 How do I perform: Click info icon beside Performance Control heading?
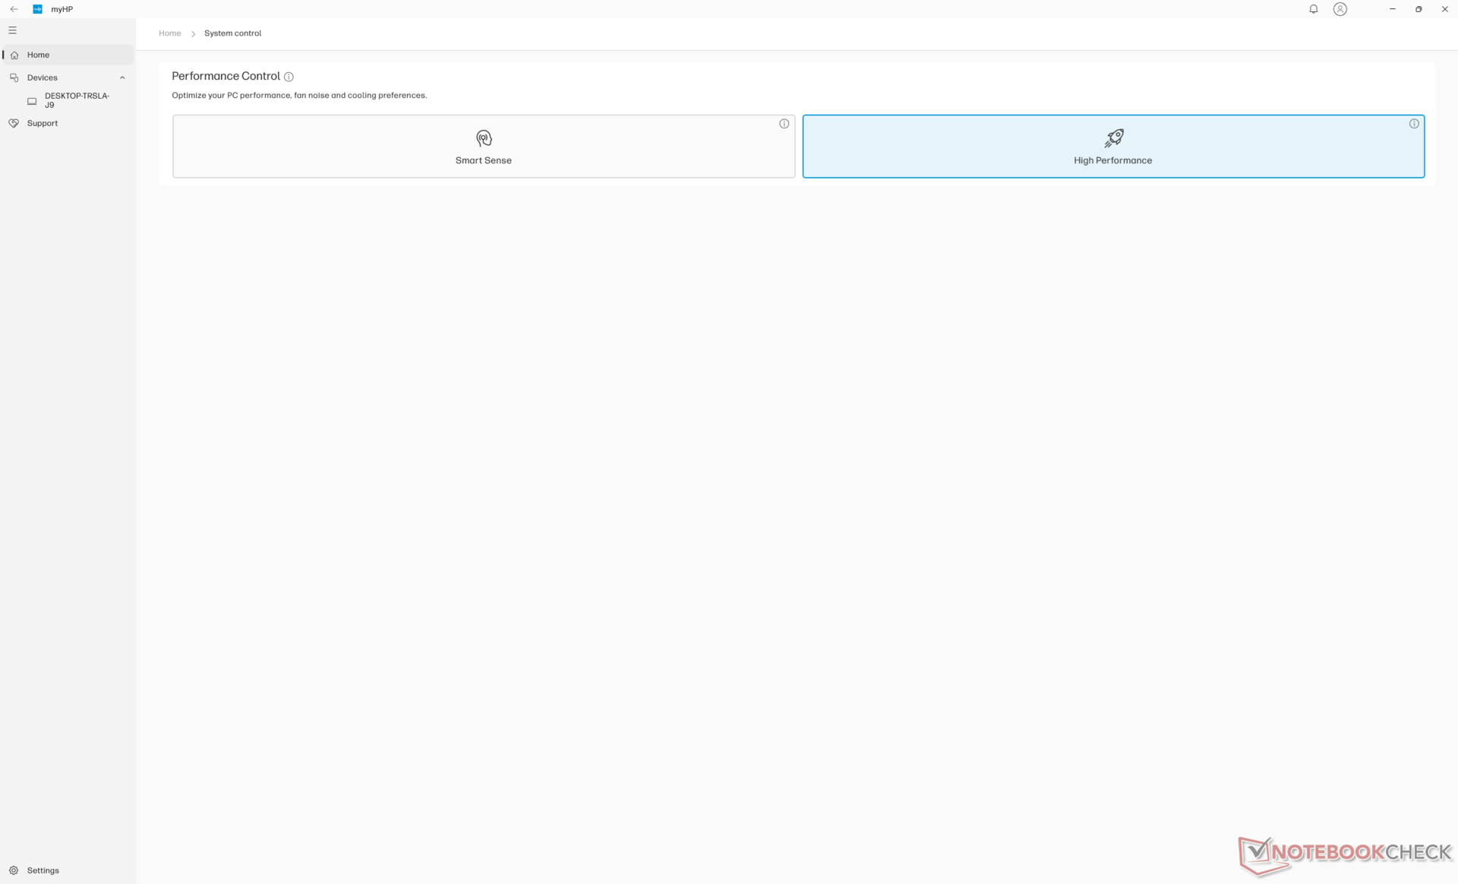(289, 77)
